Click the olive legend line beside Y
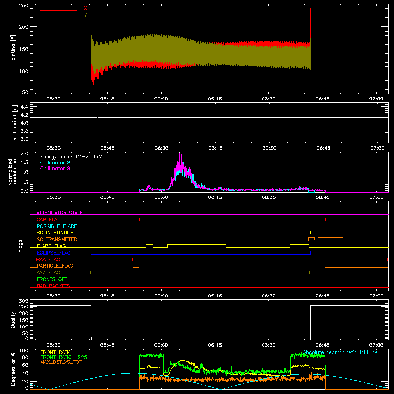The width and height of the screenshot is (394, 394). click(x=59, y=17)
